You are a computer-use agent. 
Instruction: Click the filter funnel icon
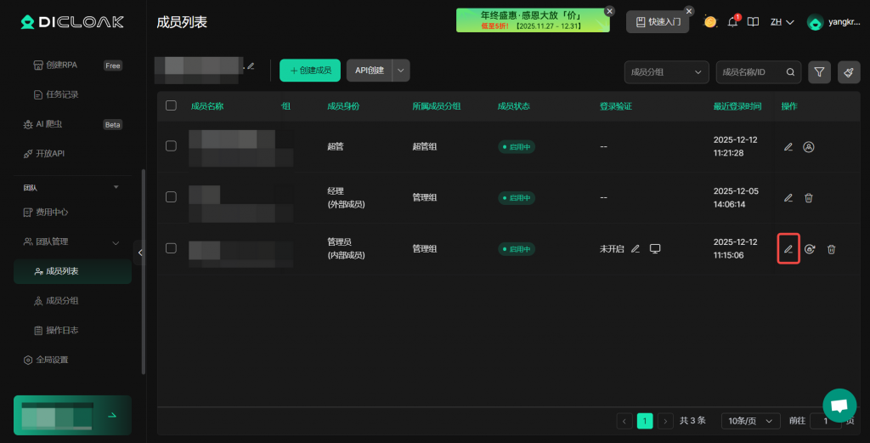click(819, 72)
